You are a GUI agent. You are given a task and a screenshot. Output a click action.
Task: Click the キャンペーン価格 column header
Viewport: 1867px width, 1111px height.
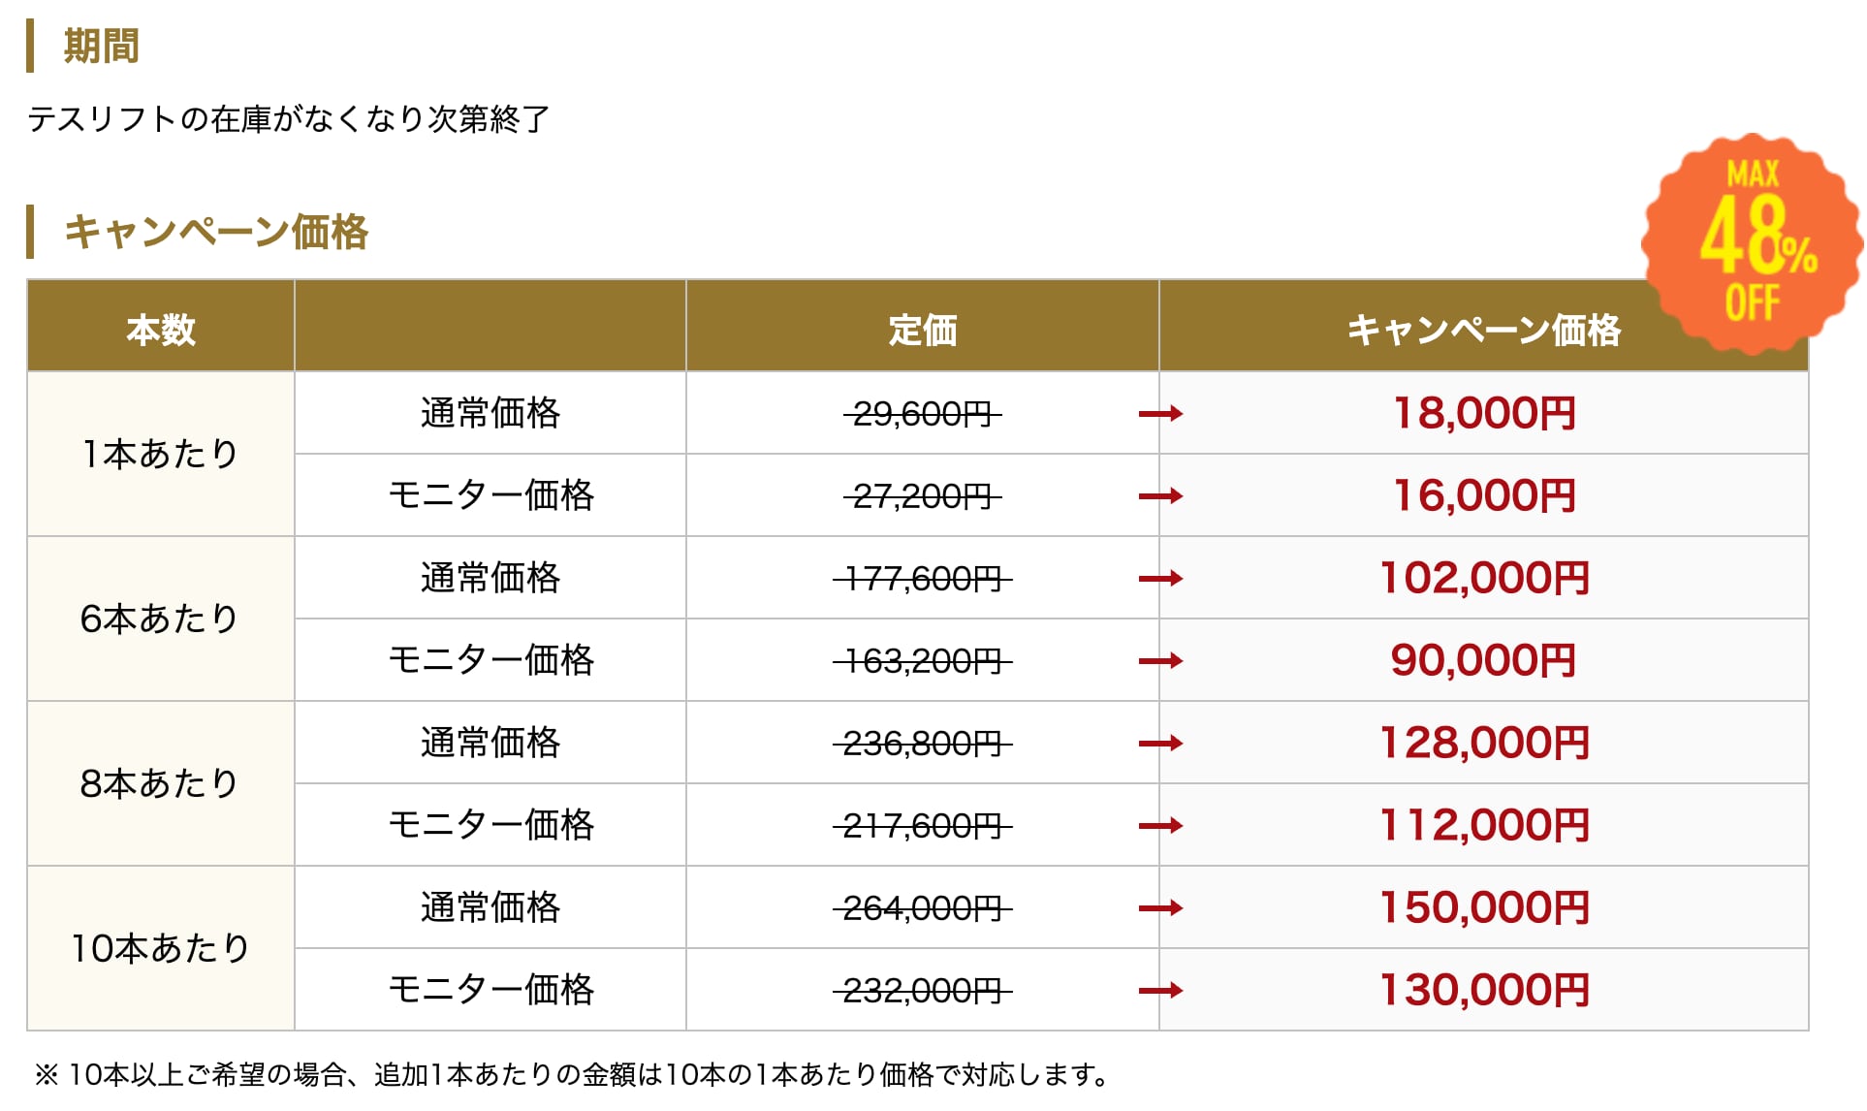click(1483, 330)
